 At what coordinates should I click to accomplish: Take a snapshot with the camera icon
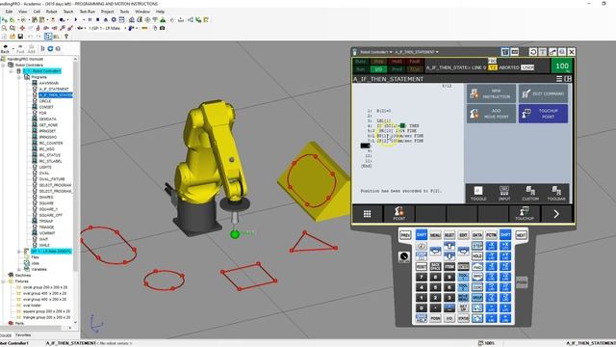[163, 28]
